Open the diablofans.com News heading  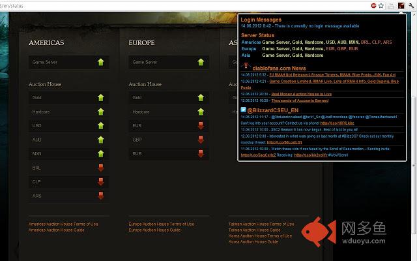280,68
